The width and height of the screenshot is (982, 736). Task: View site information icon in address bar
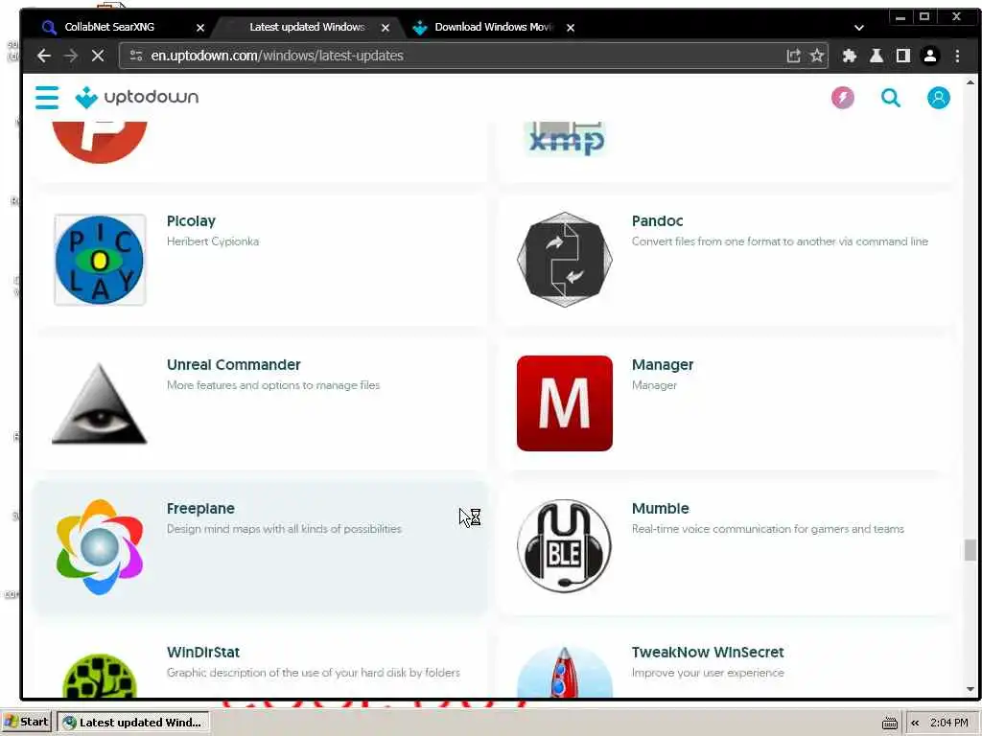click(136, 56)
